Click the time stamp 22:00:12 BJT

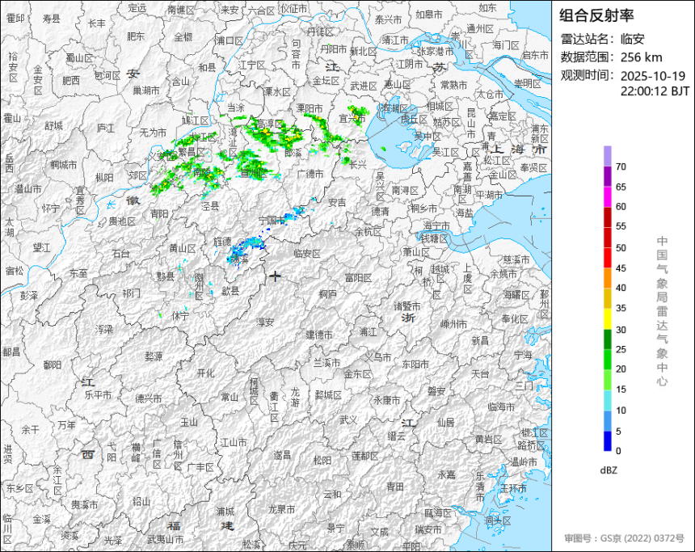[x=655, y=91]
